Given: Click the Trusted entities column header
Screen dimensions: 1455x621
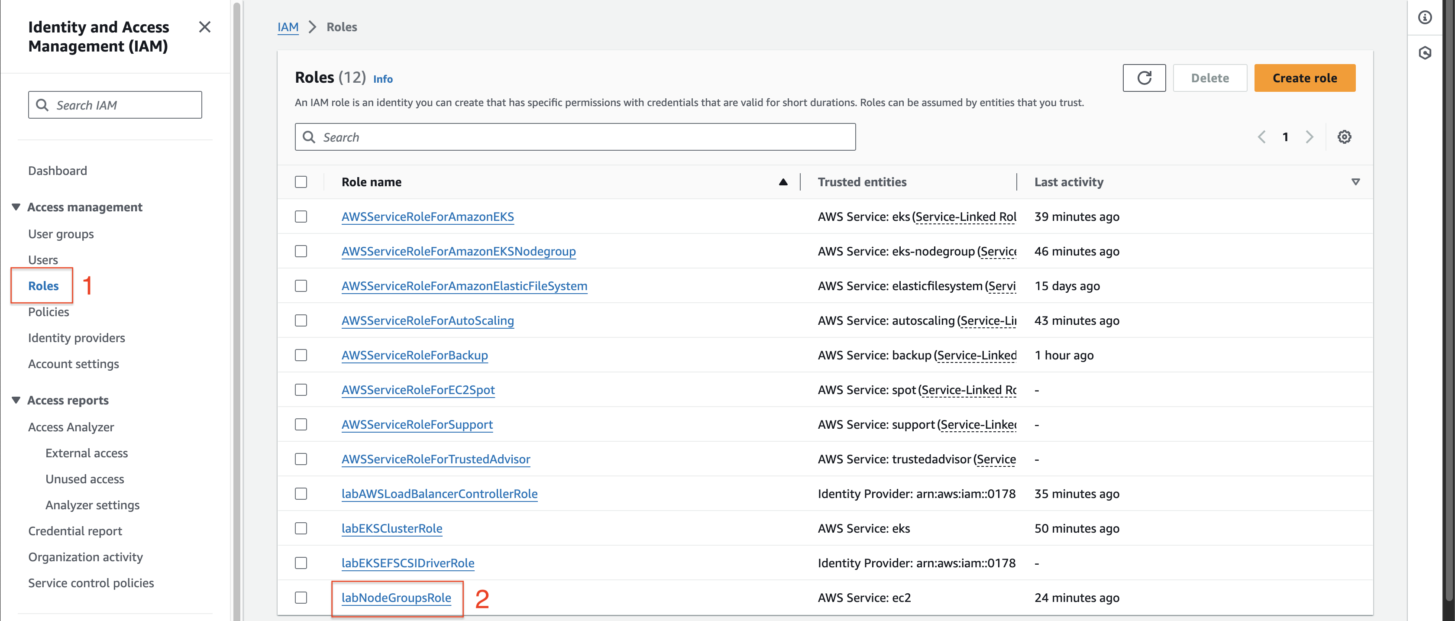Looking at the screenshot, I should [862, 182].
